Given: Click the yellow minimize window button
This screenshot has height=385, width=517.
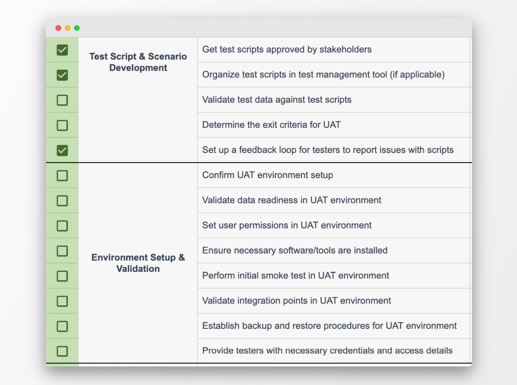Looking at the screenshot, I should pos(68,28).
